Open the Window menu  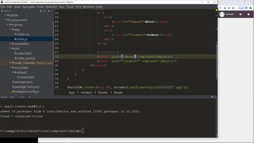pyautogui.click(x=88, y=7)
